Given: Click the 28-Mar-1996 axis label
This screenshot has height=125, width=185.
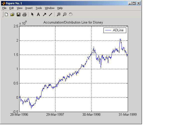Looking at the screenshot, I should pos(19,114).
